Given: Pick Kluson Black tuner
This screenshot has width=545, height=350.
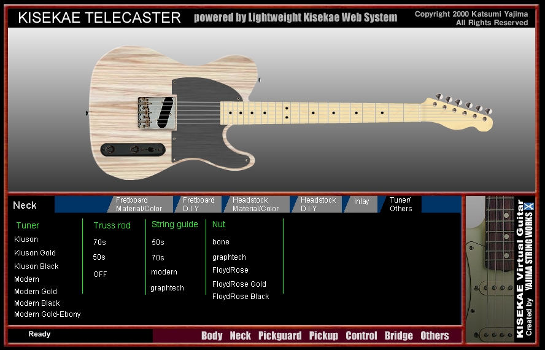Looking at the screenshot, I should point(36,266).
